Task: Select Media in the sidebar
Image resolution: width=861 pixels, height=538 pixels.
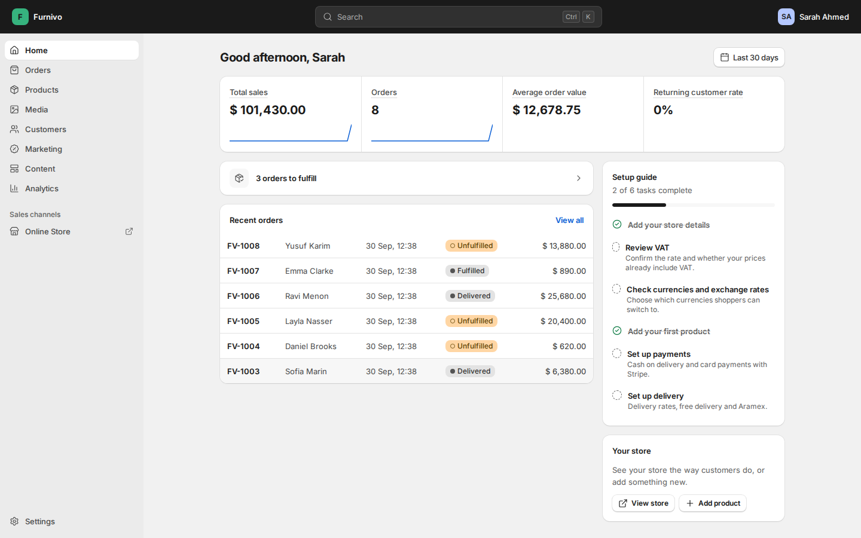Action: 72,109
